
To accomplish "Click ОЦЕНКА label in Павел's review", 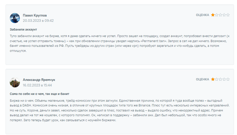I will click(x=203, y=15).
